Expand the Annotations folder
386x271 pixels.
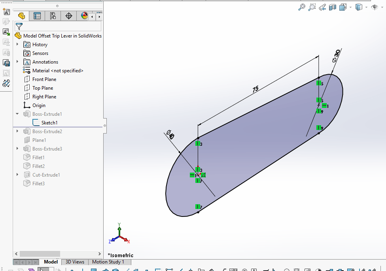(x=17, y=62)
